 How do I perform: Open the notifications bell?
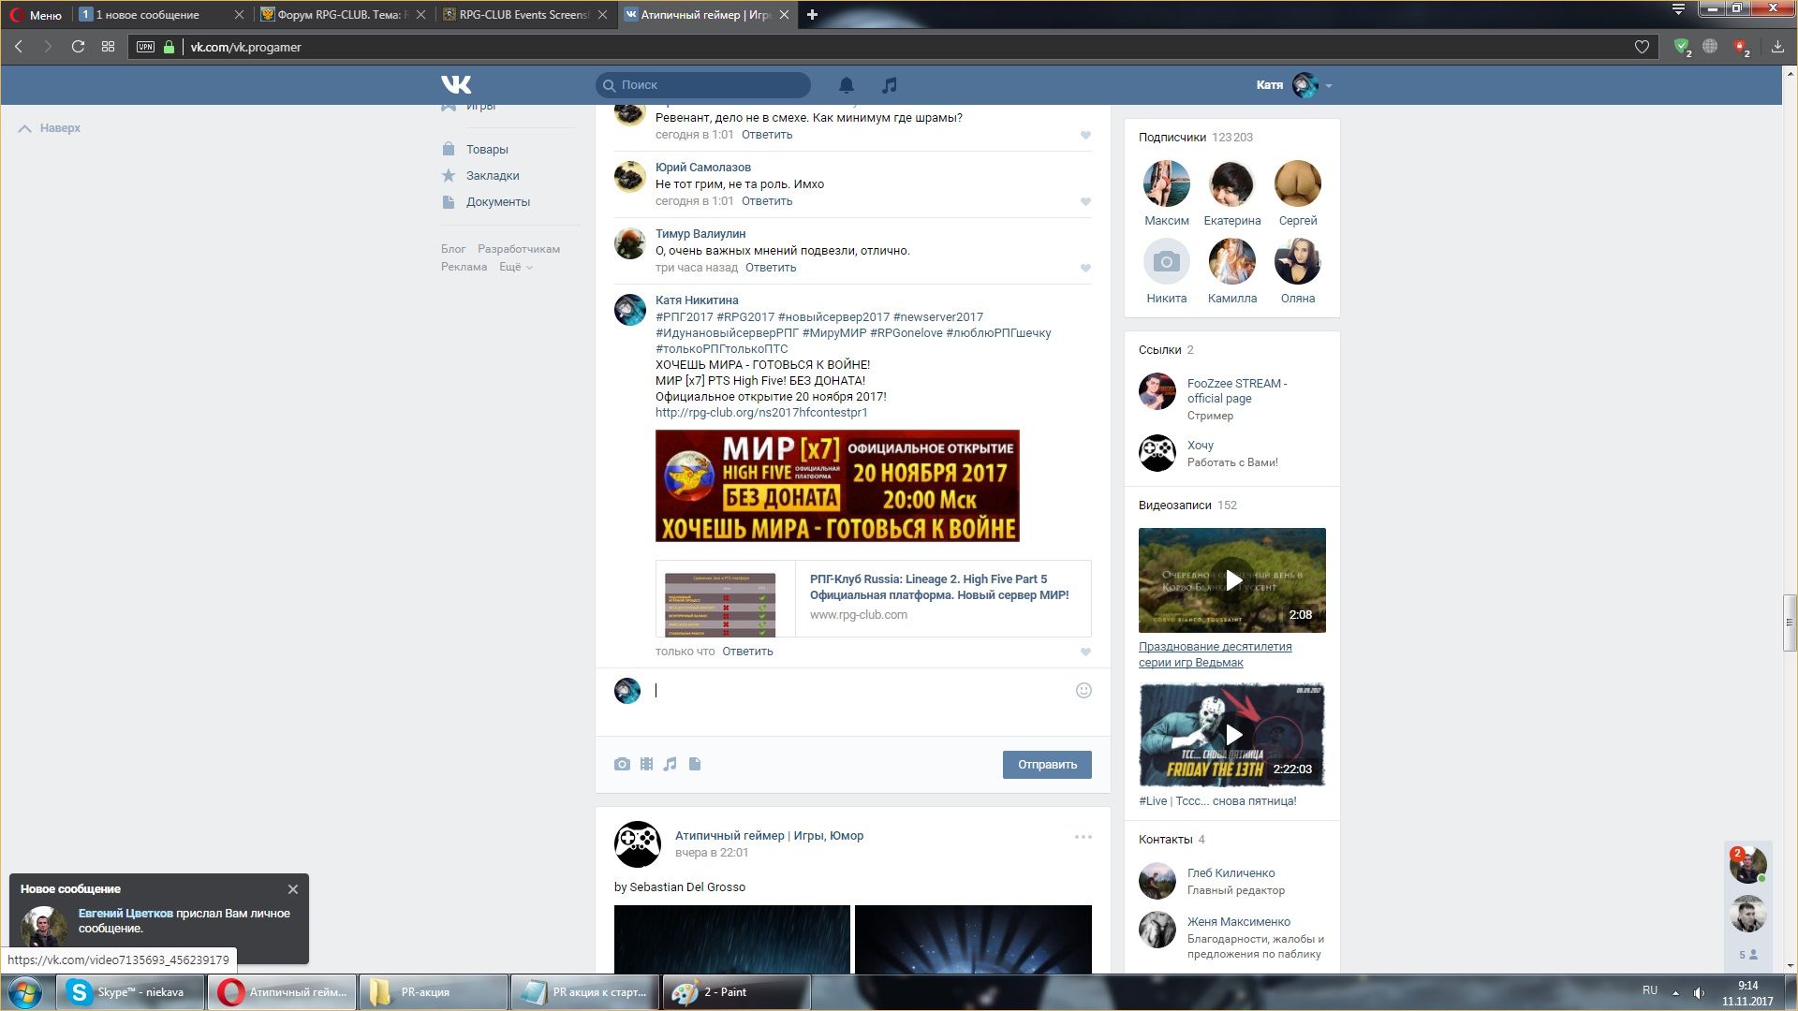(x=846, y=85)
